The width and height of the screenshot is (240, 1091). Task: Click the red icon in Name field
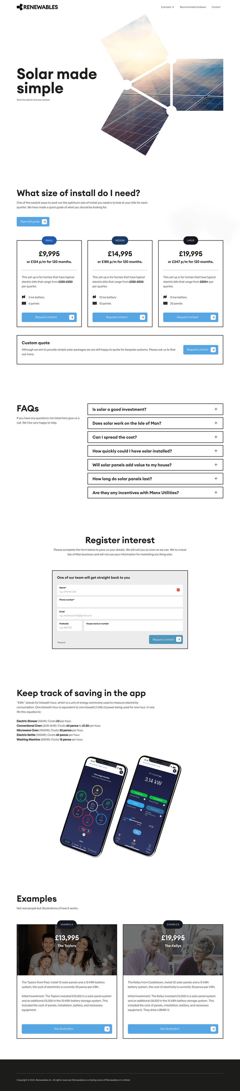178,590
